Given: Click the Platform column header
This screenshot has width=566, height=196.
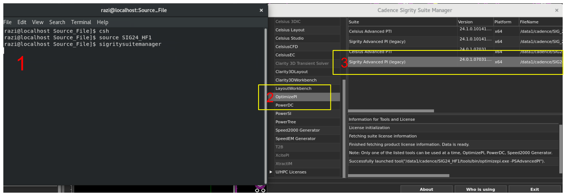Looking at the screenshot, I should click(506, 22).
